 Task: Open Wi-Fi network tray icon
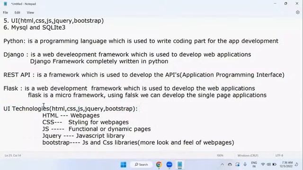263,164
